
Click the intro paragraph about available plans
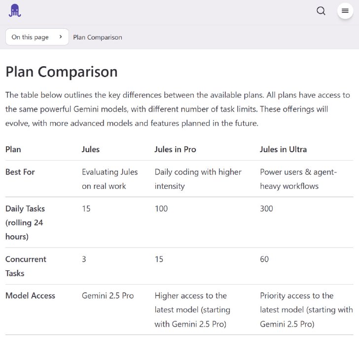click(x=178, y=109)
